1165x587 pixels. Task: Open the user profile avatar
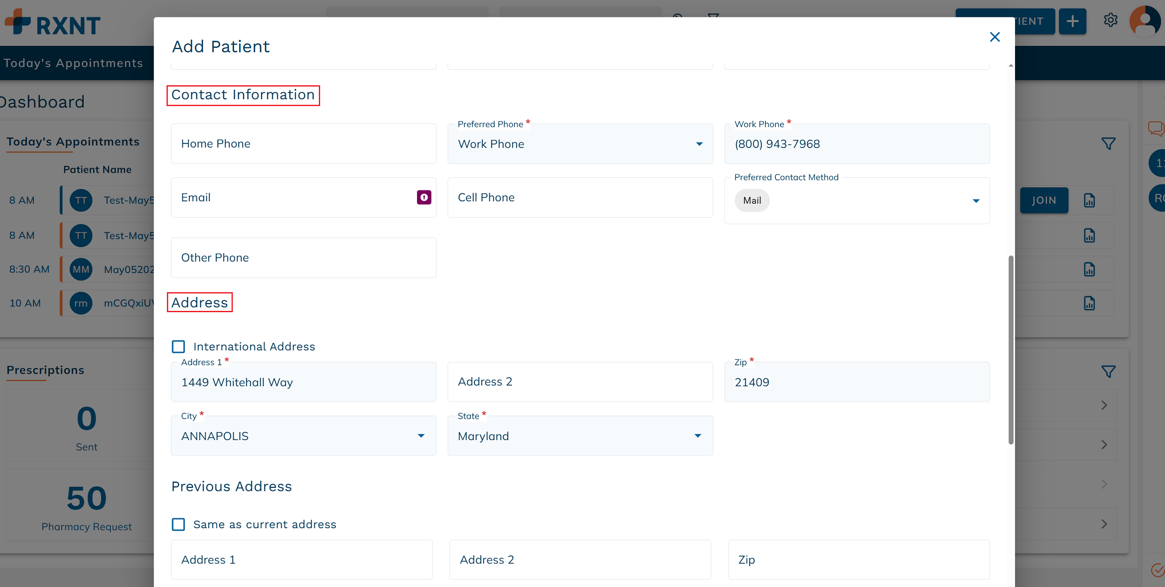pyautogui.click(x=1145, y=21)
